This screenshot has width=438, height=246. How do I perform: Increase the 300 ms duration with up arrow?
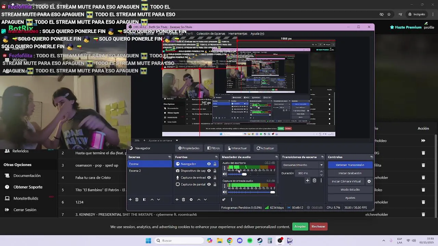[321, 172]
